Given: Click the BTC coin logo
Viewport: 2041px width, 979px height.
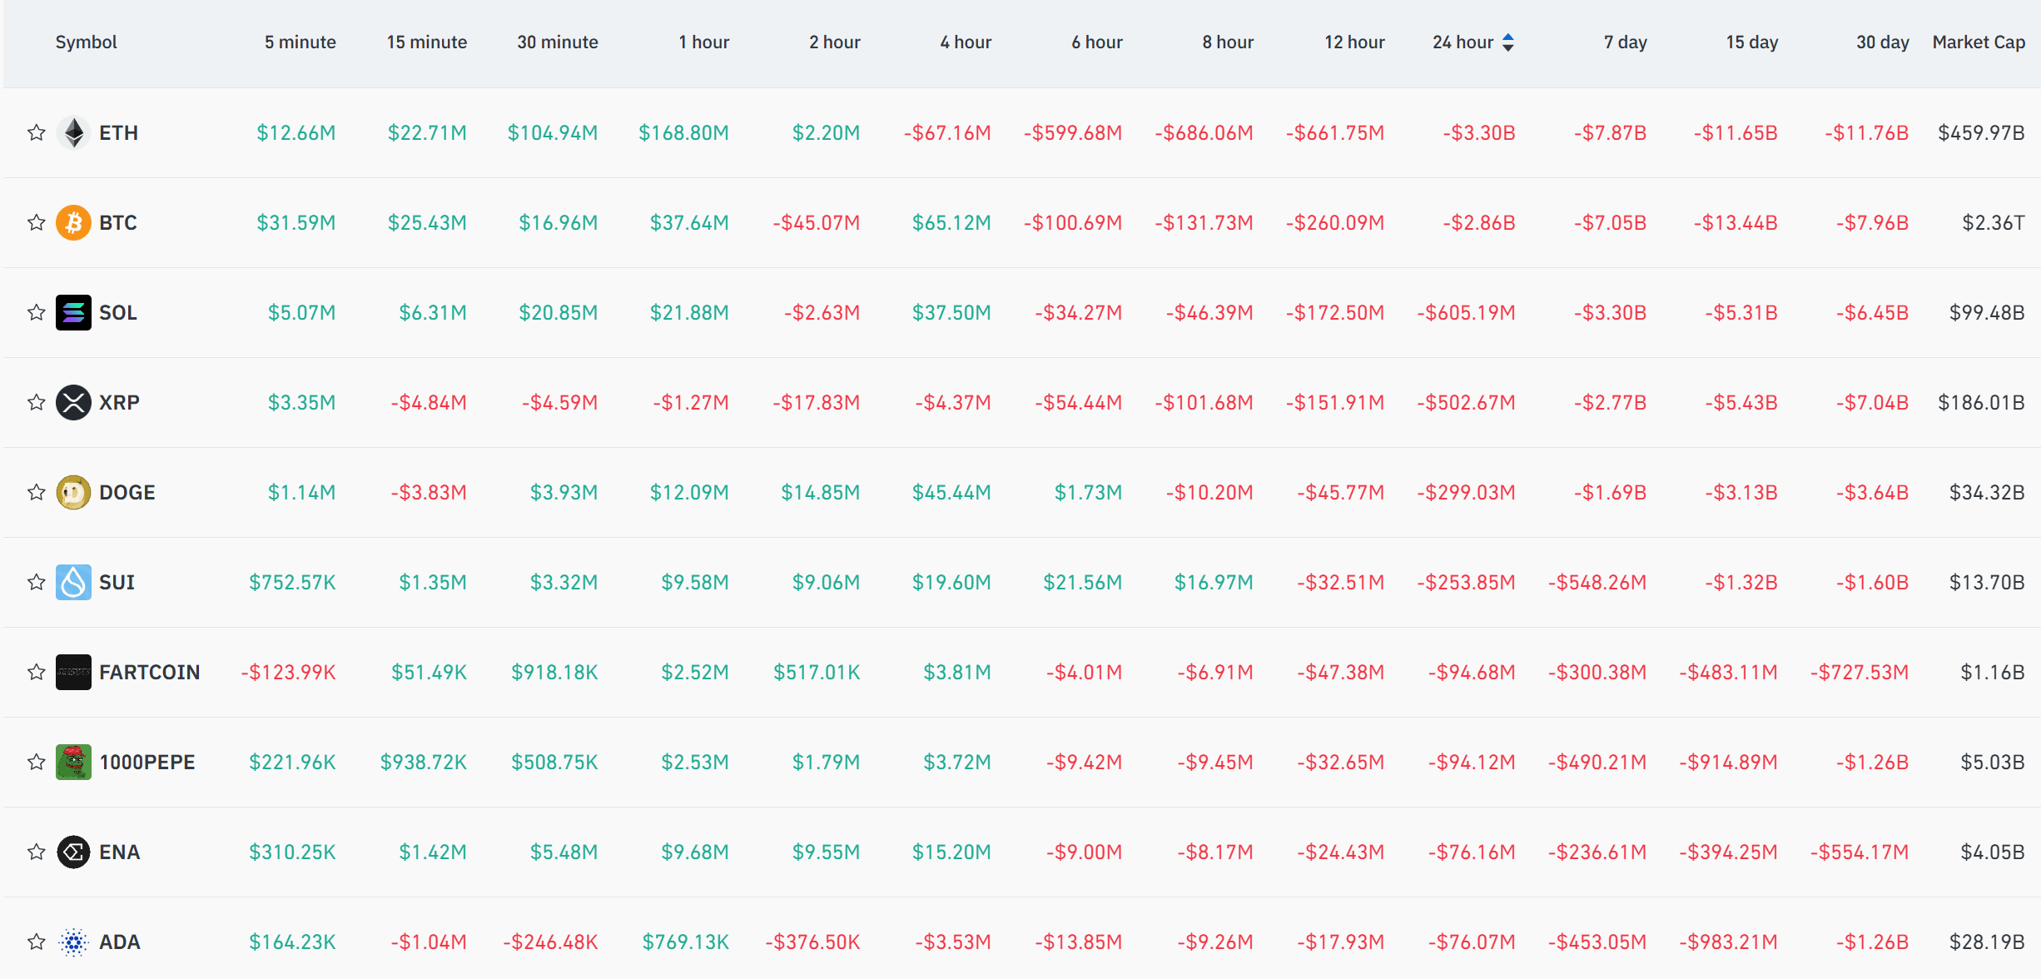Looking at the screenshot, I should point(73,222).
